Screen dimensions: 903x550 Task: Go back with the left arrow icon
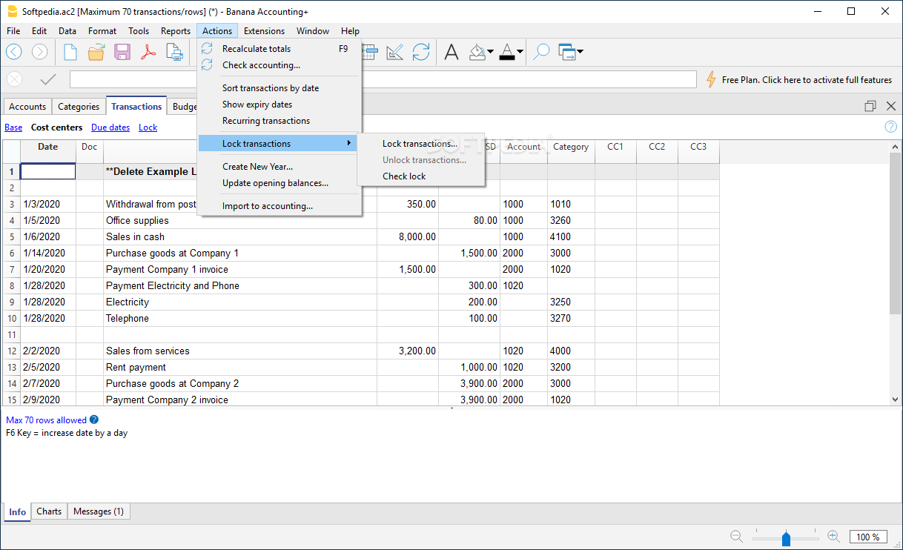click(14, 52)
